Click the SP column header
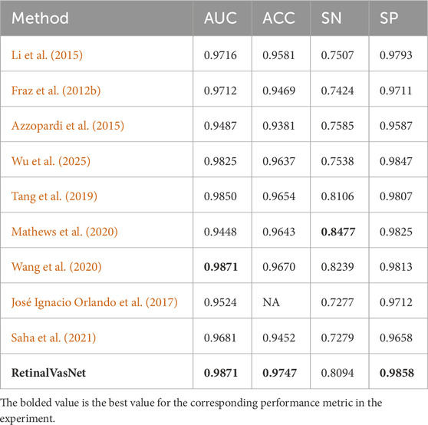428x425 pixels. point(389,18)
